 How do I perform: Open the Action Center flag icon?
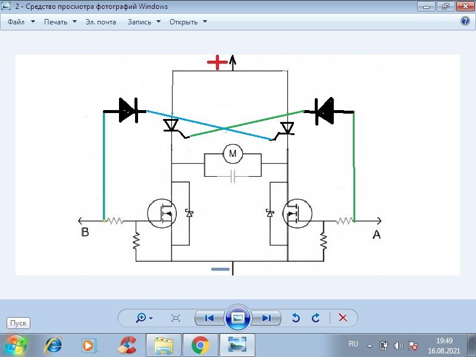click(412, 346)
